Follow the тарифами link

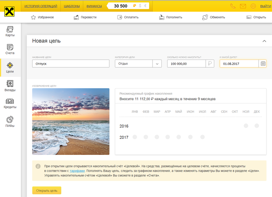pos(77,171)
